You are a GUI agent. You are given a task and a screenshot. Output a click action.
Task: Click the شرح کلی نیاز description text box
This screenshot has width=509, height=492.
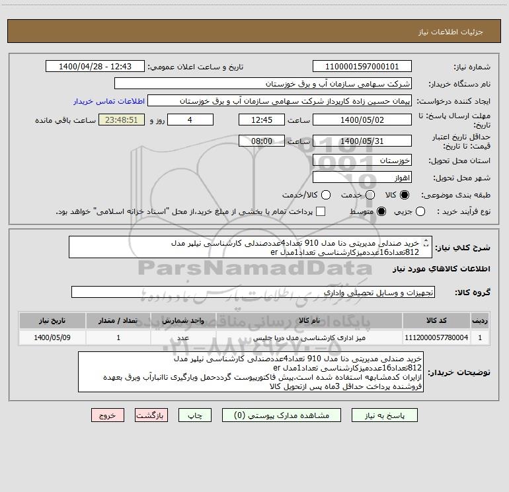(x=251, y=247)
